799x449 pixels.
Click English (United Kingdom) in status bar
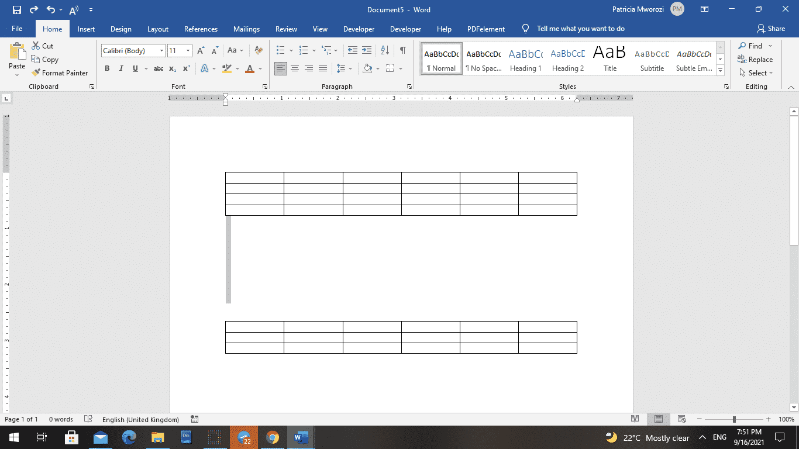tap(140, 419)
